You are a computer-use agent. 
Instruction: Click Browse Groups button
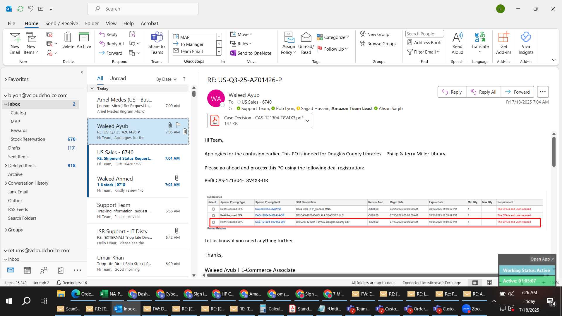(x=378, y=44)
